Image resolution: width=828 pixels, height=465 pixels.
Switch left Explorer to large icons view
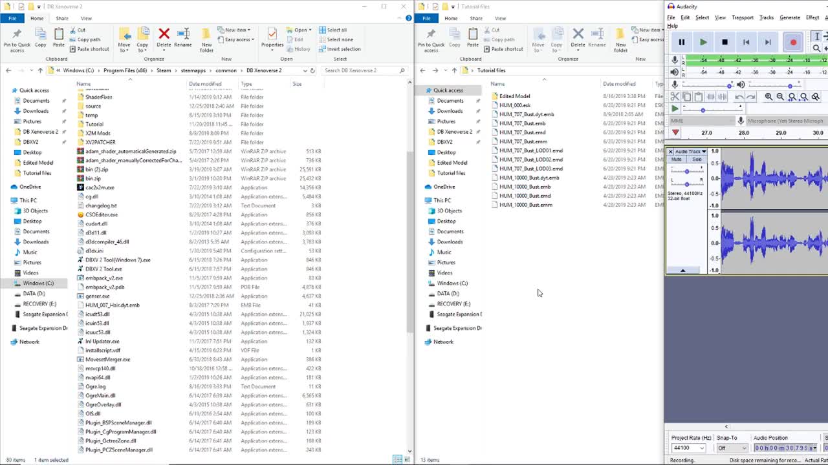coord(406,459)
